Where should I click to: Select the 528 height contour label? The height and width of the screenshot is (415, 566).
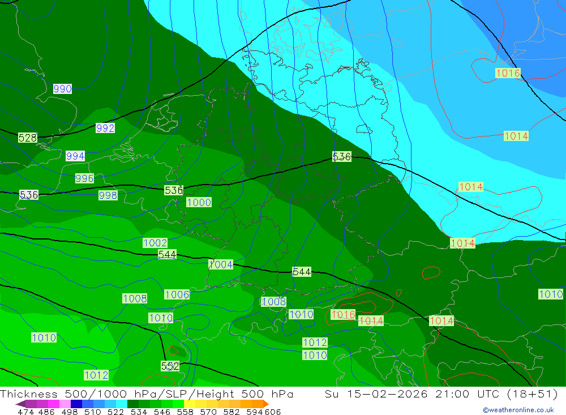click(28, 138)
